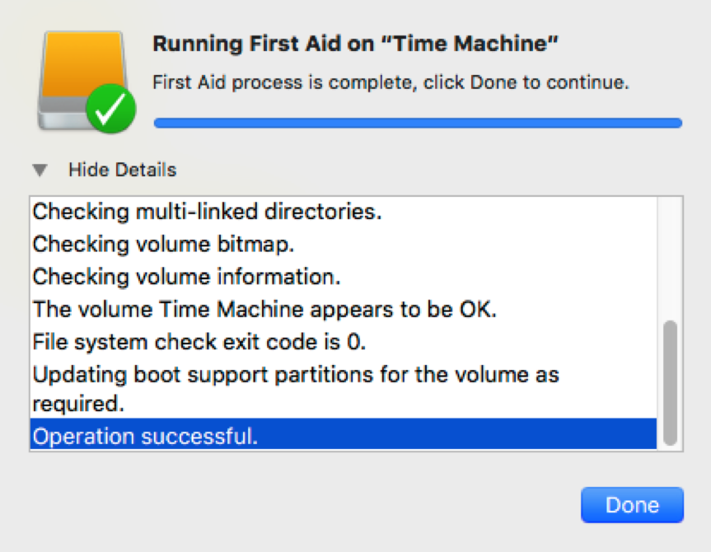Click the Done button

point(632,505)
